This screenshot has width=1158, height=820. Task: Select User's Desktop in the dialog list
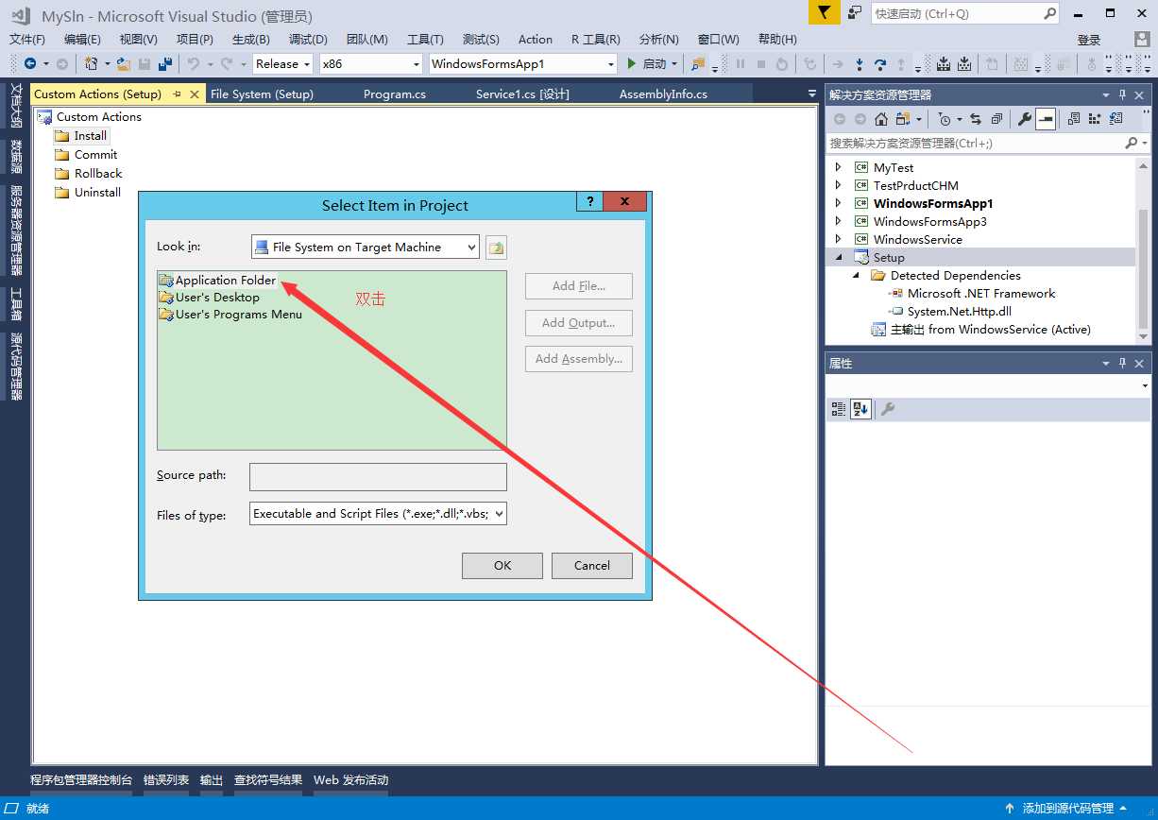(209, 297)
